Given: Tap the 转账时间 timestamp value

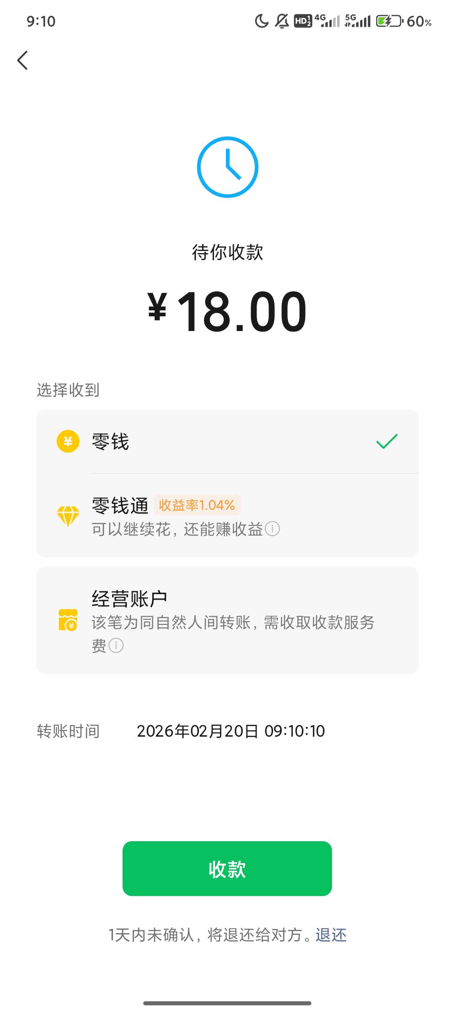Looking at the screenshot, I should [231, 731].
